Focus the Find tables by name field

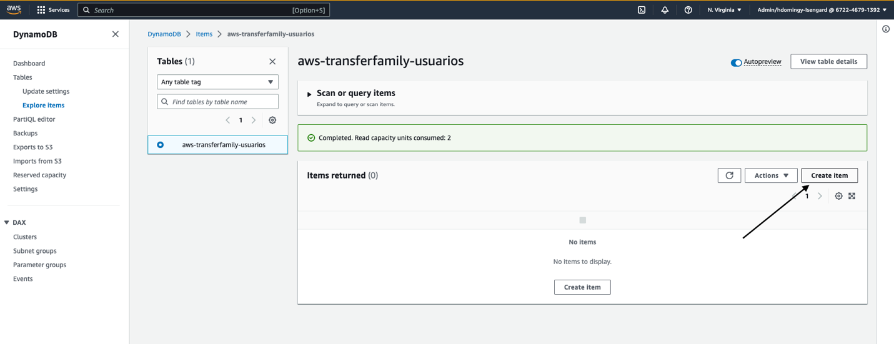click(217, 102)
